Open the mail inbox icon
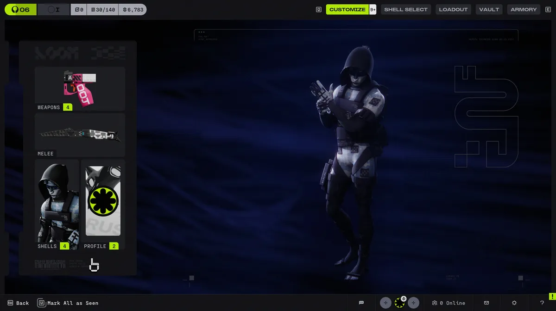This screenshot has width=556, height=311. point(486,303)
